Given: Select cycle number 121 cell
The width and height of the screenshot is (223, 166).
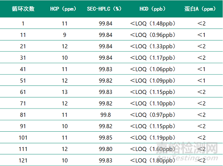Looking at the screenshot, I should pyautogui.click(x=23, y=161).
